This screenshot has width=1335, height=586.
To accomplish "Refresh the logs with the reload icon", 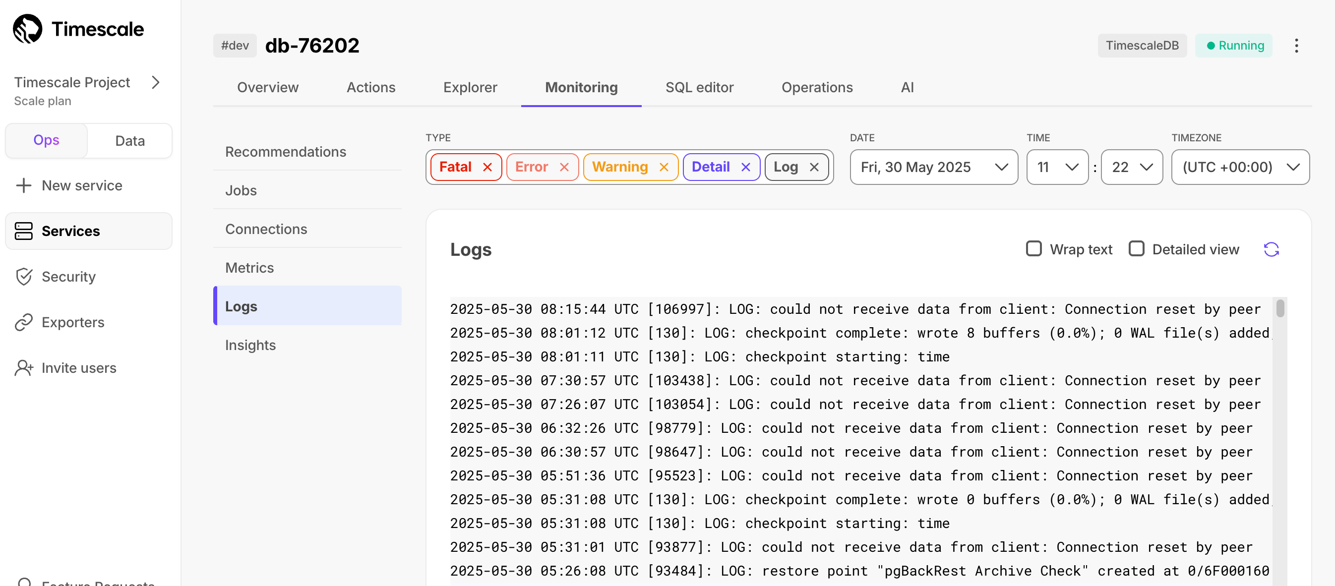I will pyautogui.click(x=1271, y=250).
